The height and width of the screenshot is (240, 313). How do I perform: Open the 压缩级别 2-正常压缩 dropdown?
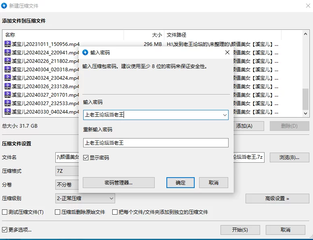point(85,199)
